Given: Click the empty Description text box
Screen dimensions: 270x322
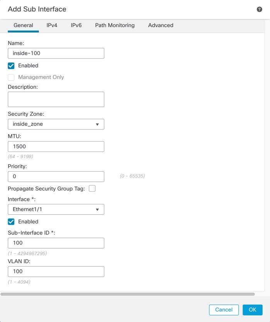Looking at the screenshot, I should tap(56, 99).
